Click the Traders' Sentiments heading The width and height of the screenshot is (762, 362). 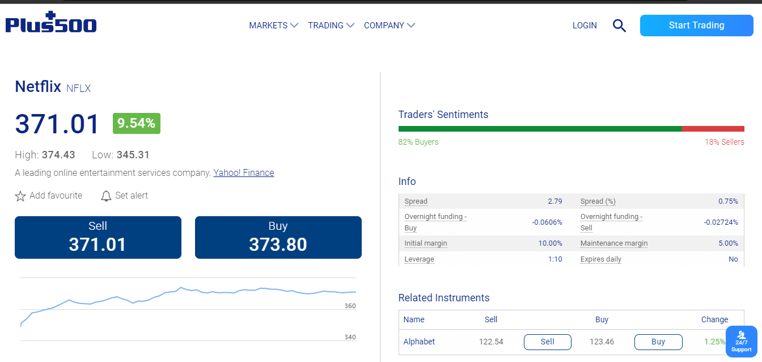(x=443, y=115)
